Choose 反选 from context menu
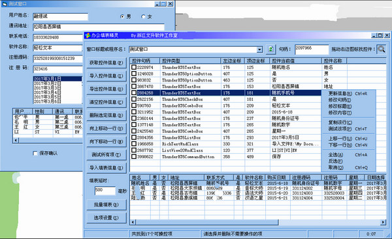Image resolution: width=392 pixels, height=239 pixels. 348,162
